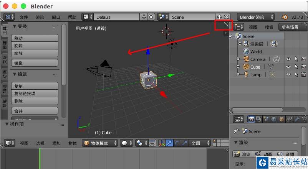Image resolution: width=308 pixels, height=169 pixels.
Task: Open the Constraints properties tab (chain icon)
Action: point(289,119)
